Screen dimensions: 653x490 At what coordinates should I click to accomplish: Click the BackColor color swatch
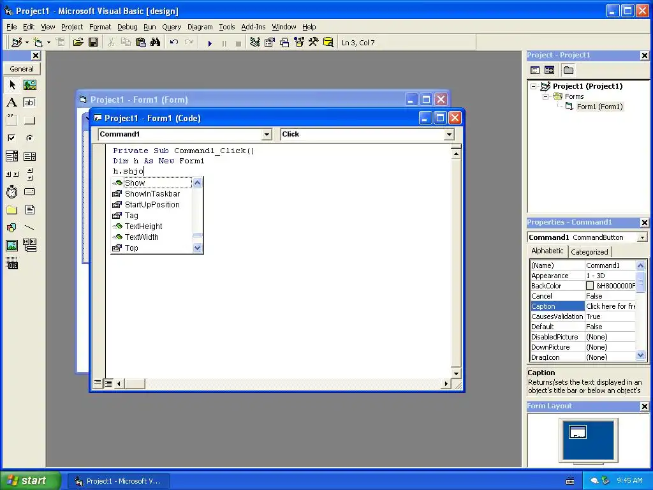(590, 286)
